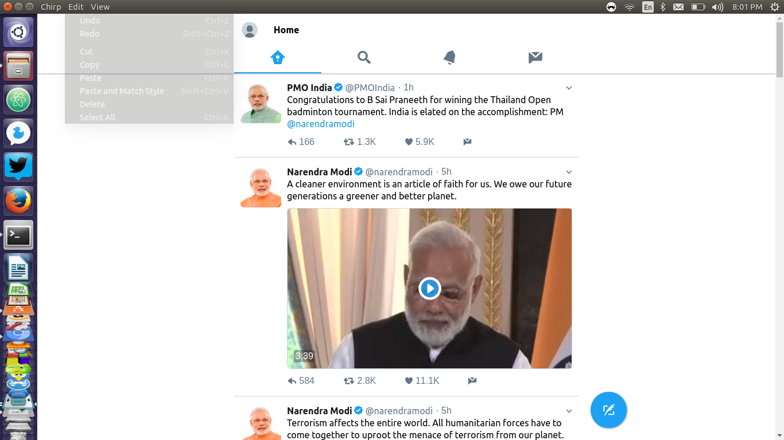Open the PMO India profile name link

tap(309, 88)
